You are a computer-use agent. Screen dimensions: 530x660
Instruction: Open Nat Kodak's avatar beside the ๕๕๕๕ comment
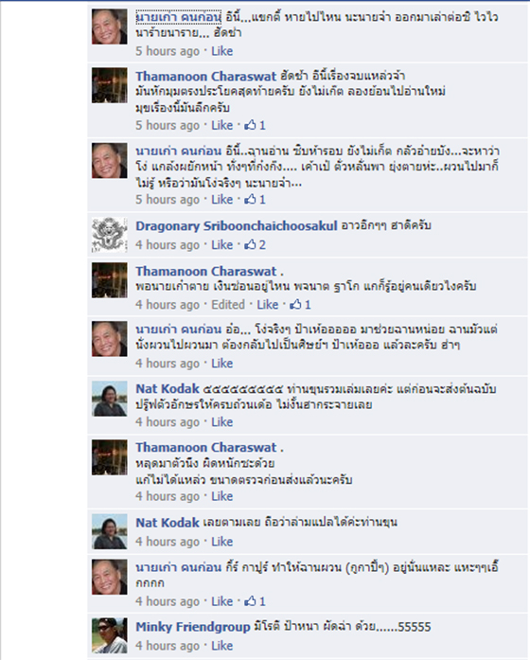point(110,399)
